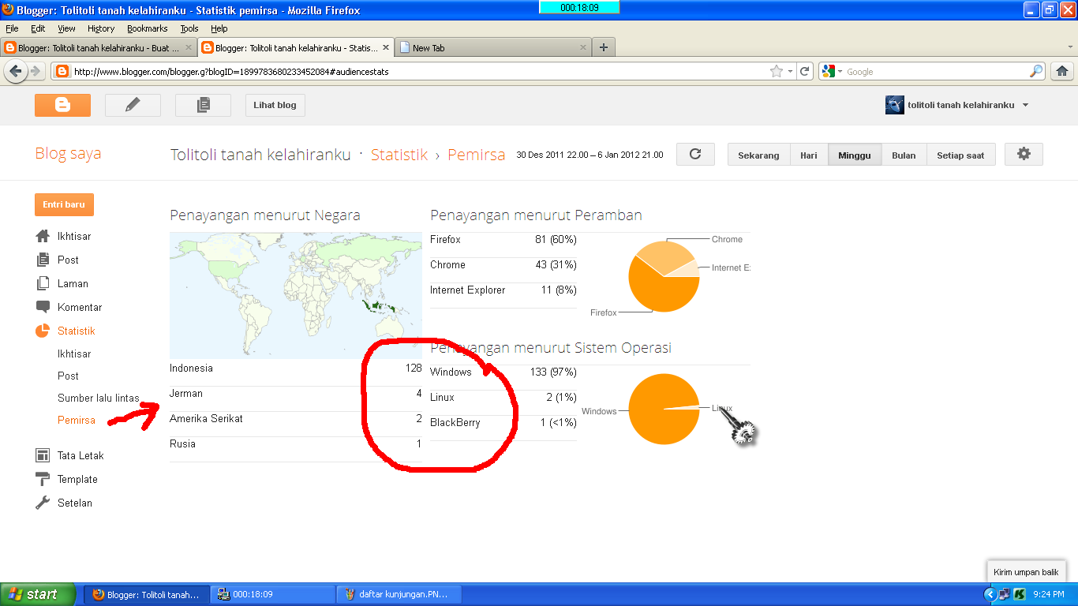Select the Sekarang time range
The width and height of the screenshot is (1078, 606).
[758, 155]
